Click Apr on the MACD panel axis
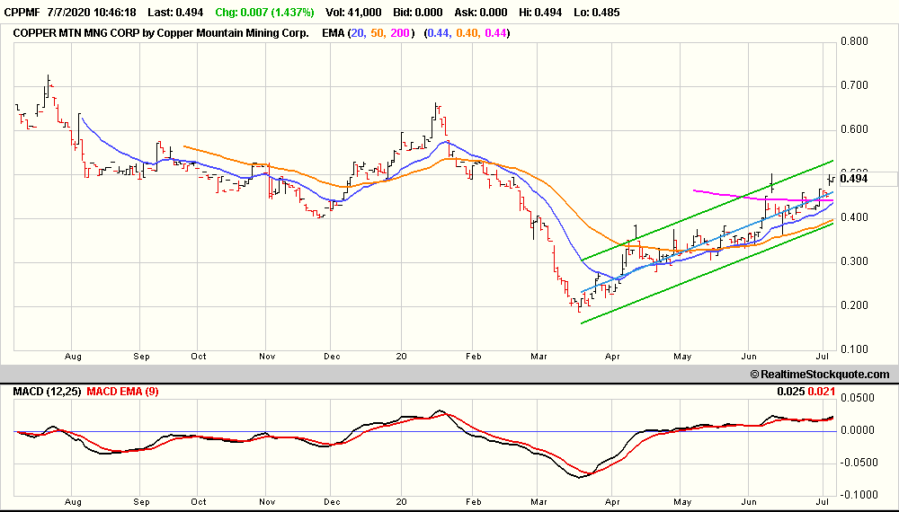Screen dimensions: 899x512 click(612, 502)
